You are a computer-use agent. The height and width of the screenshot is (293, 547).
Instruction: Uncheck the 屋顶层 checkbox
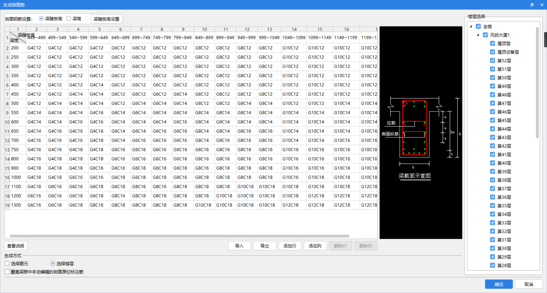tap(493, 44)
